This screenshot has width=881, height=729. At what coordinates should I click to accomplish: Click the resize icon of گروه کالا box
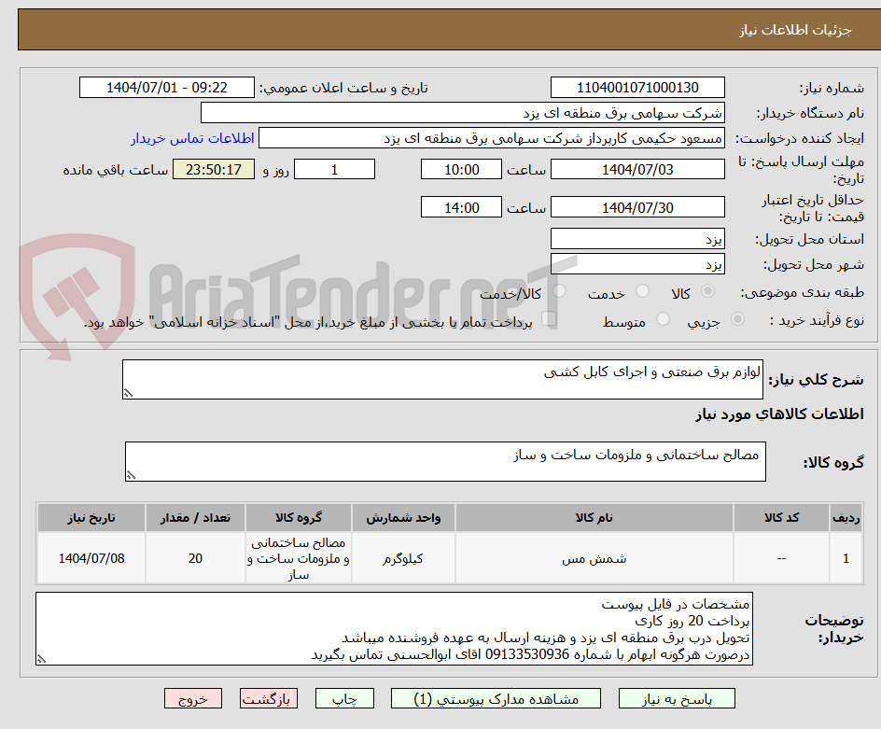(132, 474)
